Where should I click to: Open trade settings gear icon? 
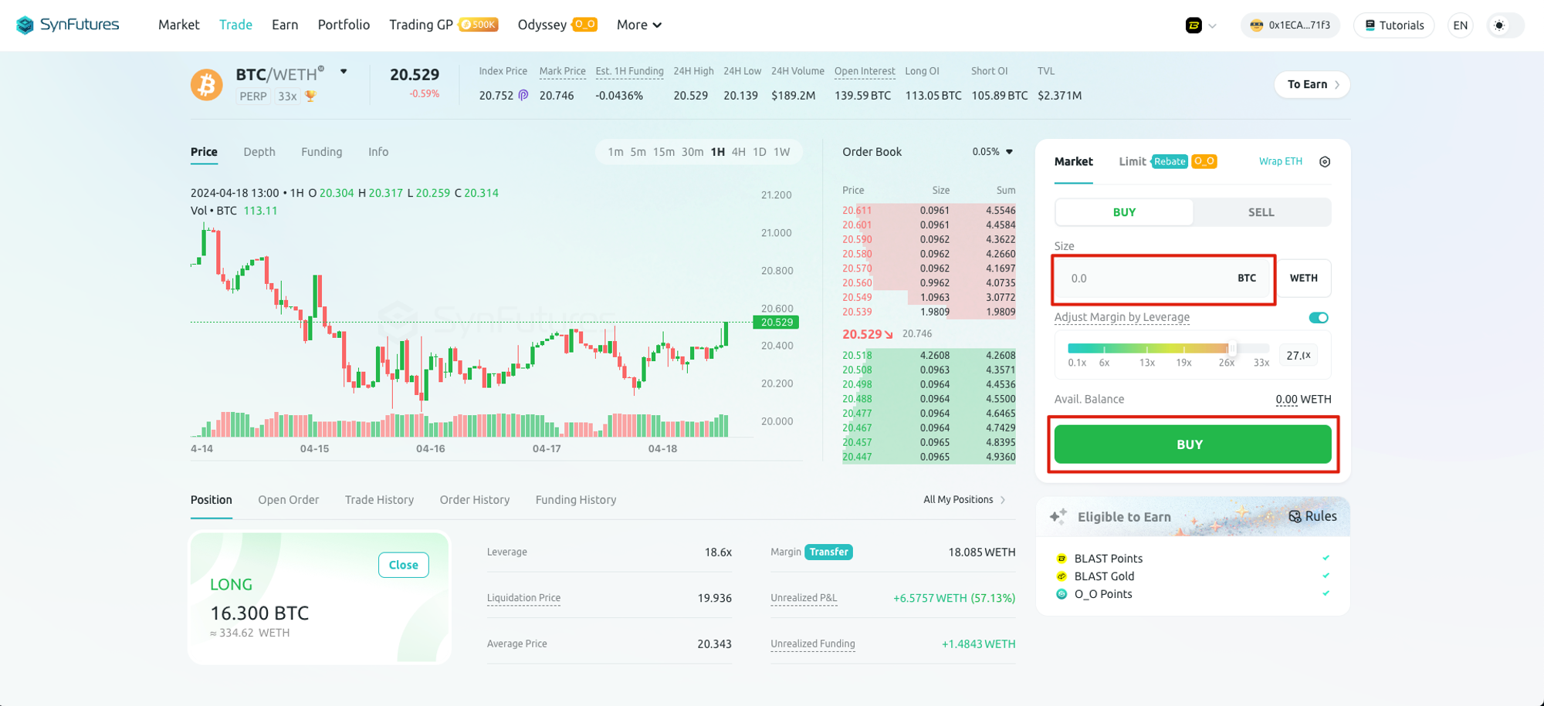click(x=1325, y=162)
